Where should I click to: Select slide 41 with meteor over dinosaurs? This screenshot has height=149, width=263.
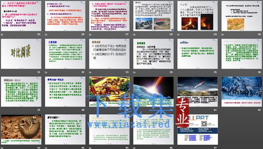point(198,92)
